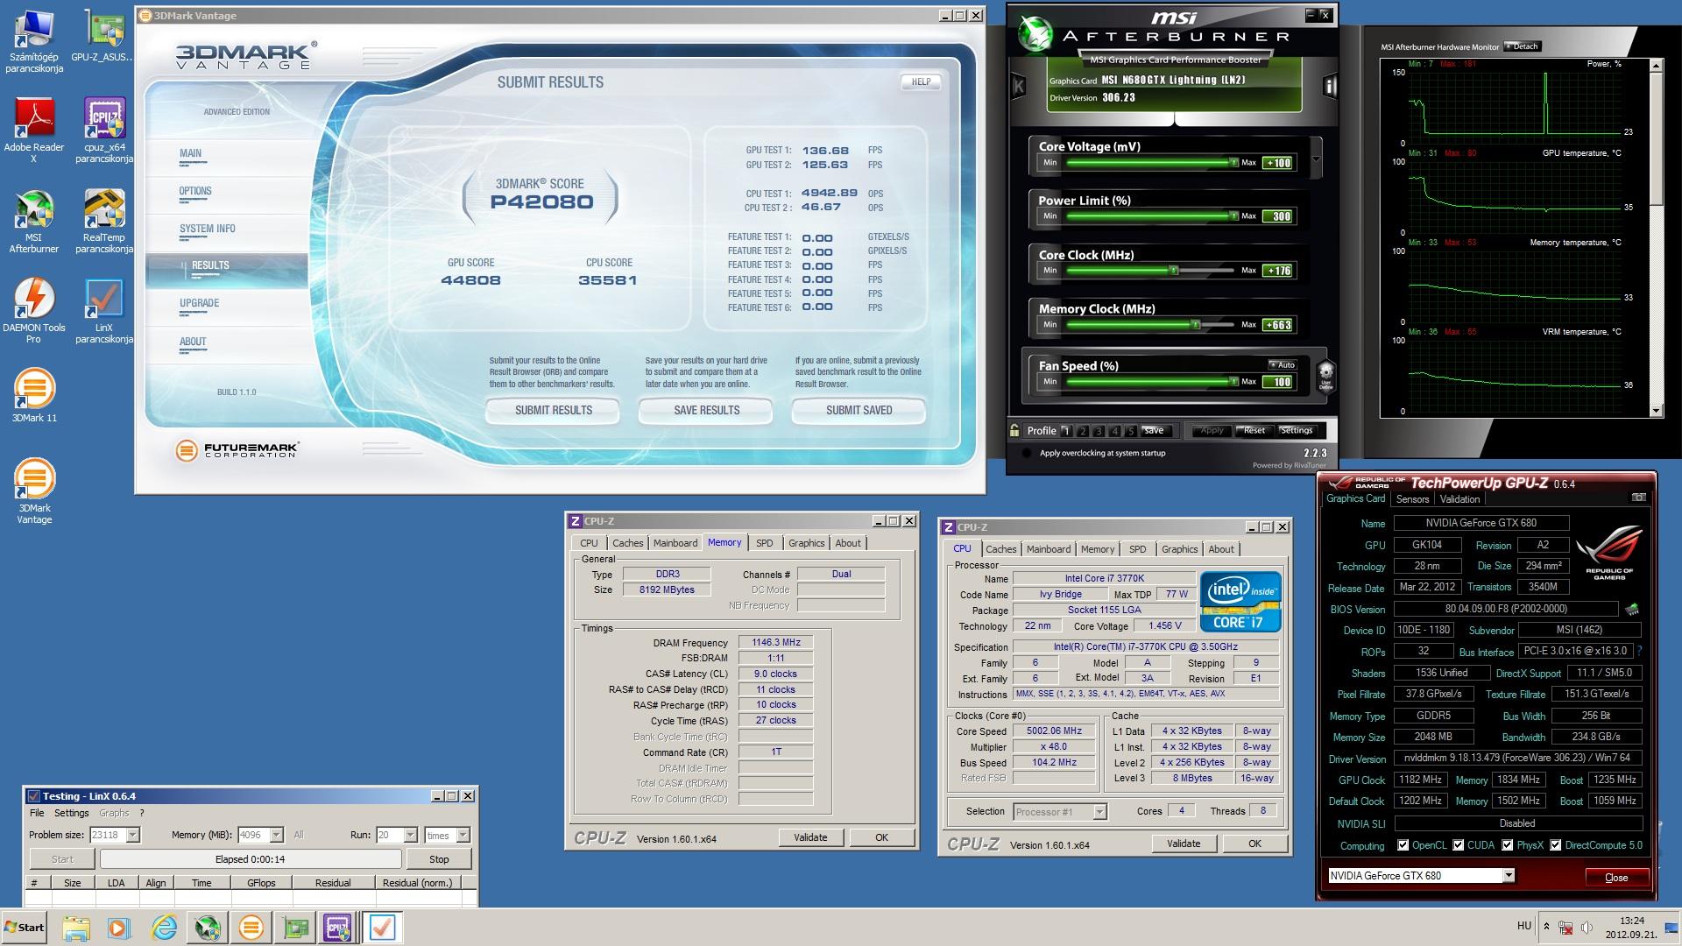Screen dimensions: 1682x946
Task: Enable apply overclocking at system startup
Action: tap(1026, 453)
